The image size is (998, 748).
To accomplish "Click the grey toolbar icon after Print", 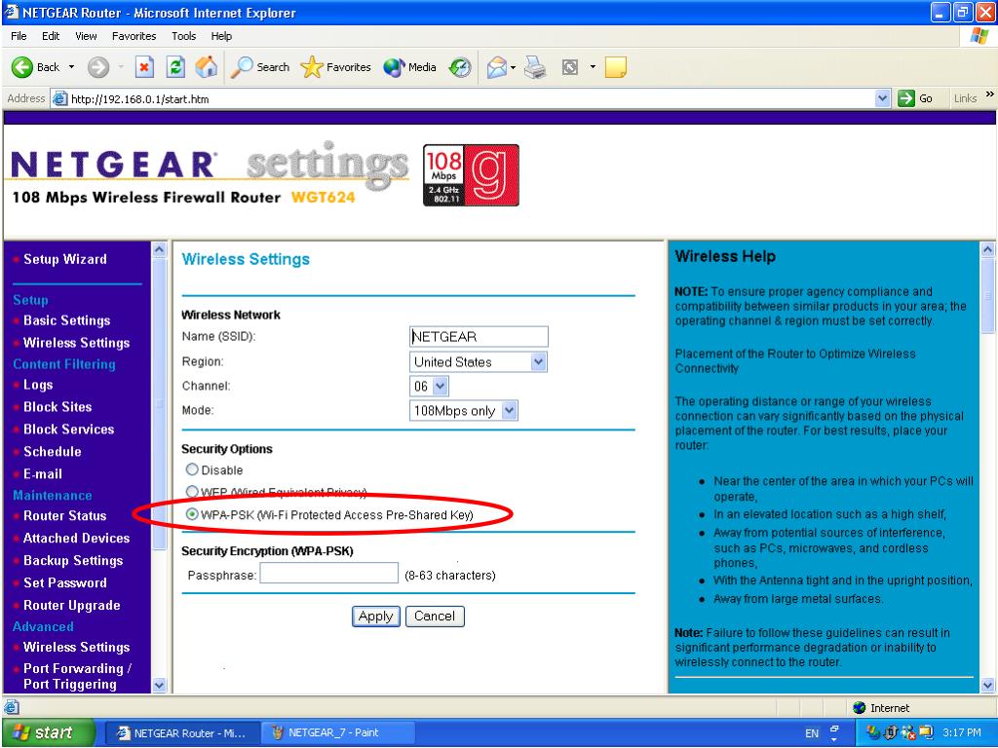I will point(569,67).
